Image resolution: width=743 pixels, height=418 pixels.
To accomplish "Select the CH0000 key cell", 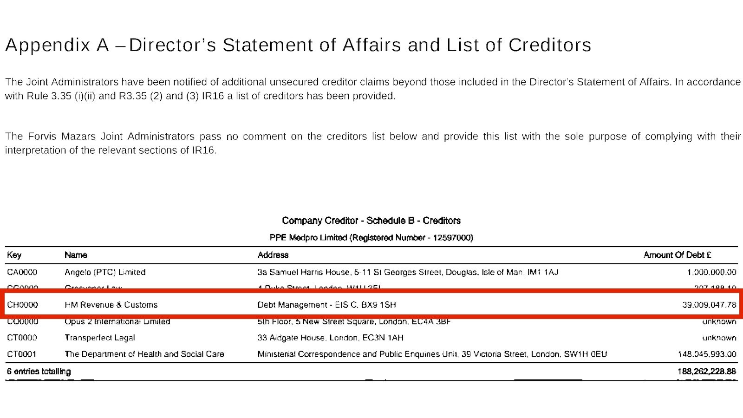I will point(22,305).
